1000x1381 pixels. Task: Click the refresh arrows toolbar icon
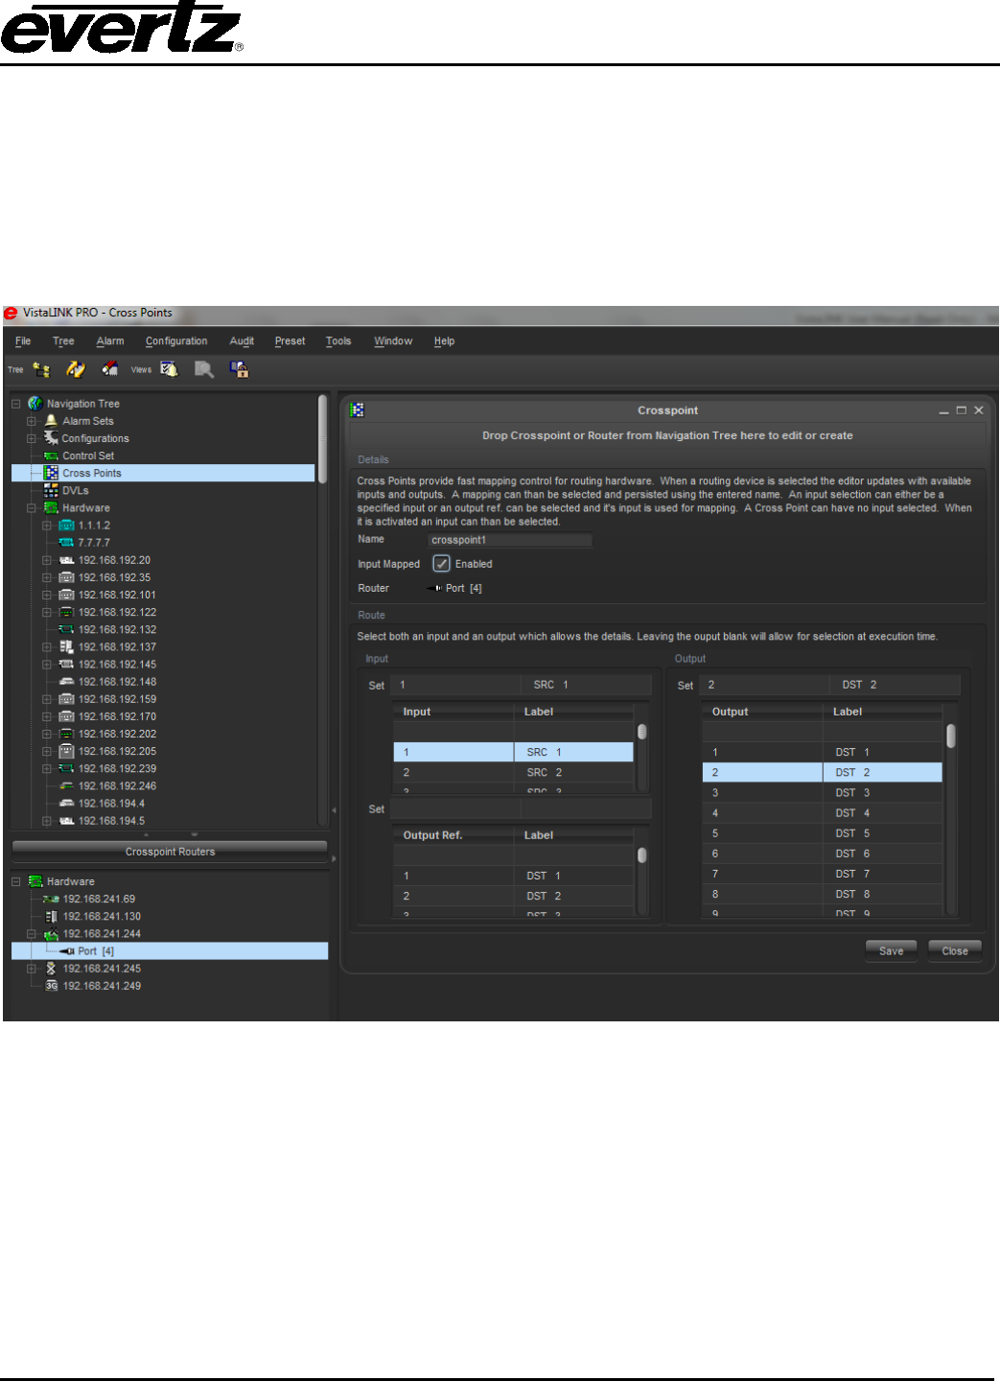(x=76, y=369)
